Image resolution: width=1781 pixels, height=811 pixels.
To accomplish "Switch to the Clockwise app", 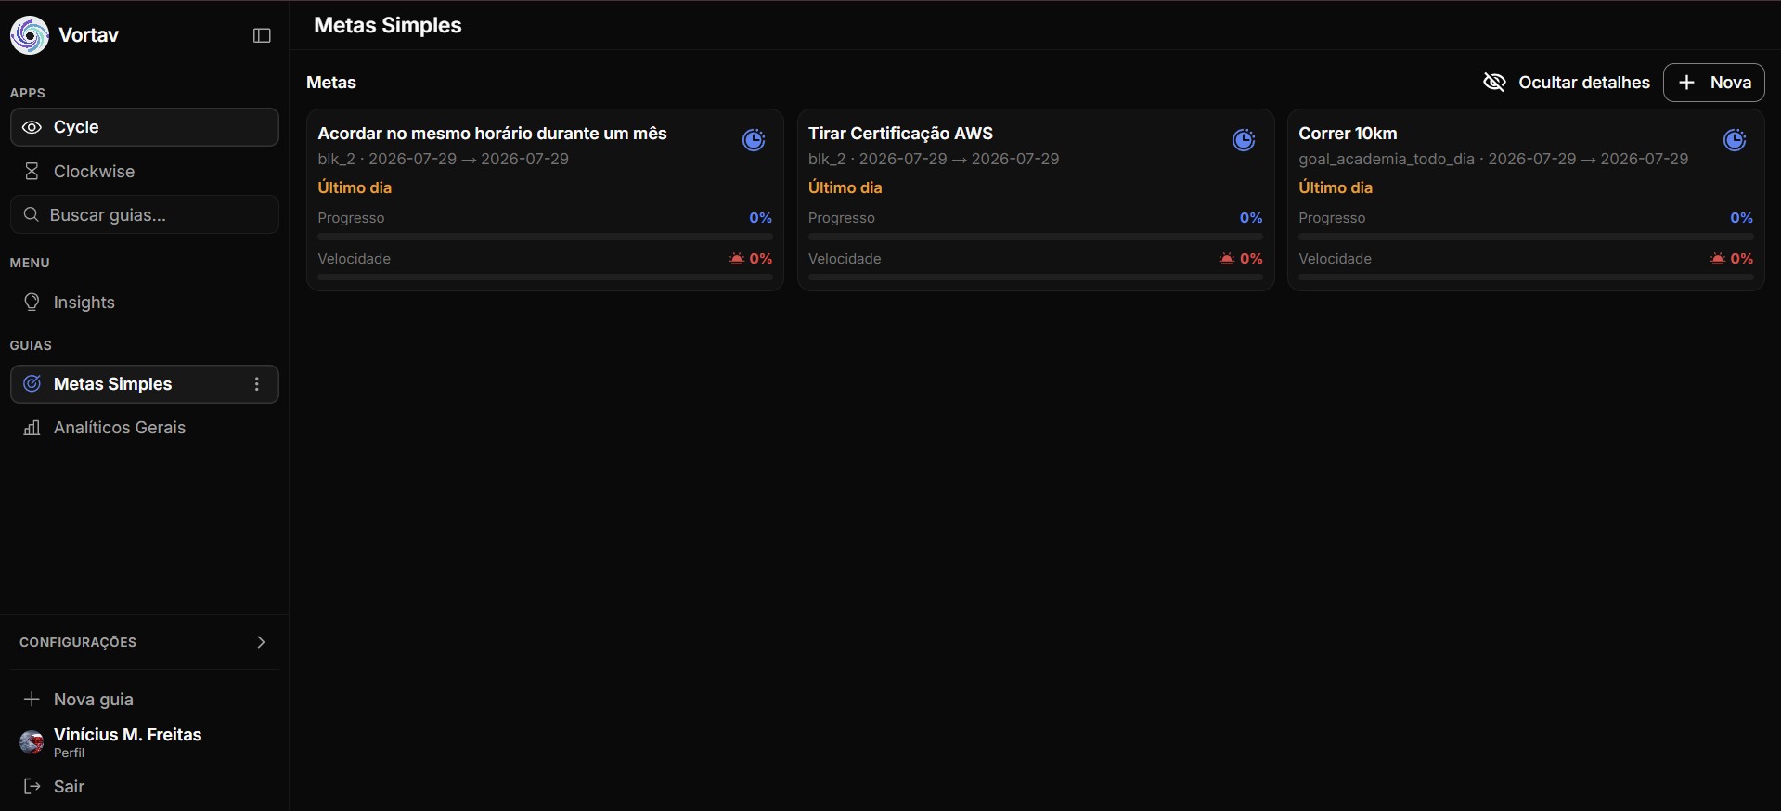I will [x=145, y=172].
